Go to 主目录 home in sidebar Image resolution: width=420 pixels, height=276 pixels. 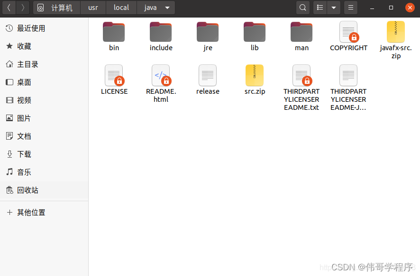coord(44,64)
